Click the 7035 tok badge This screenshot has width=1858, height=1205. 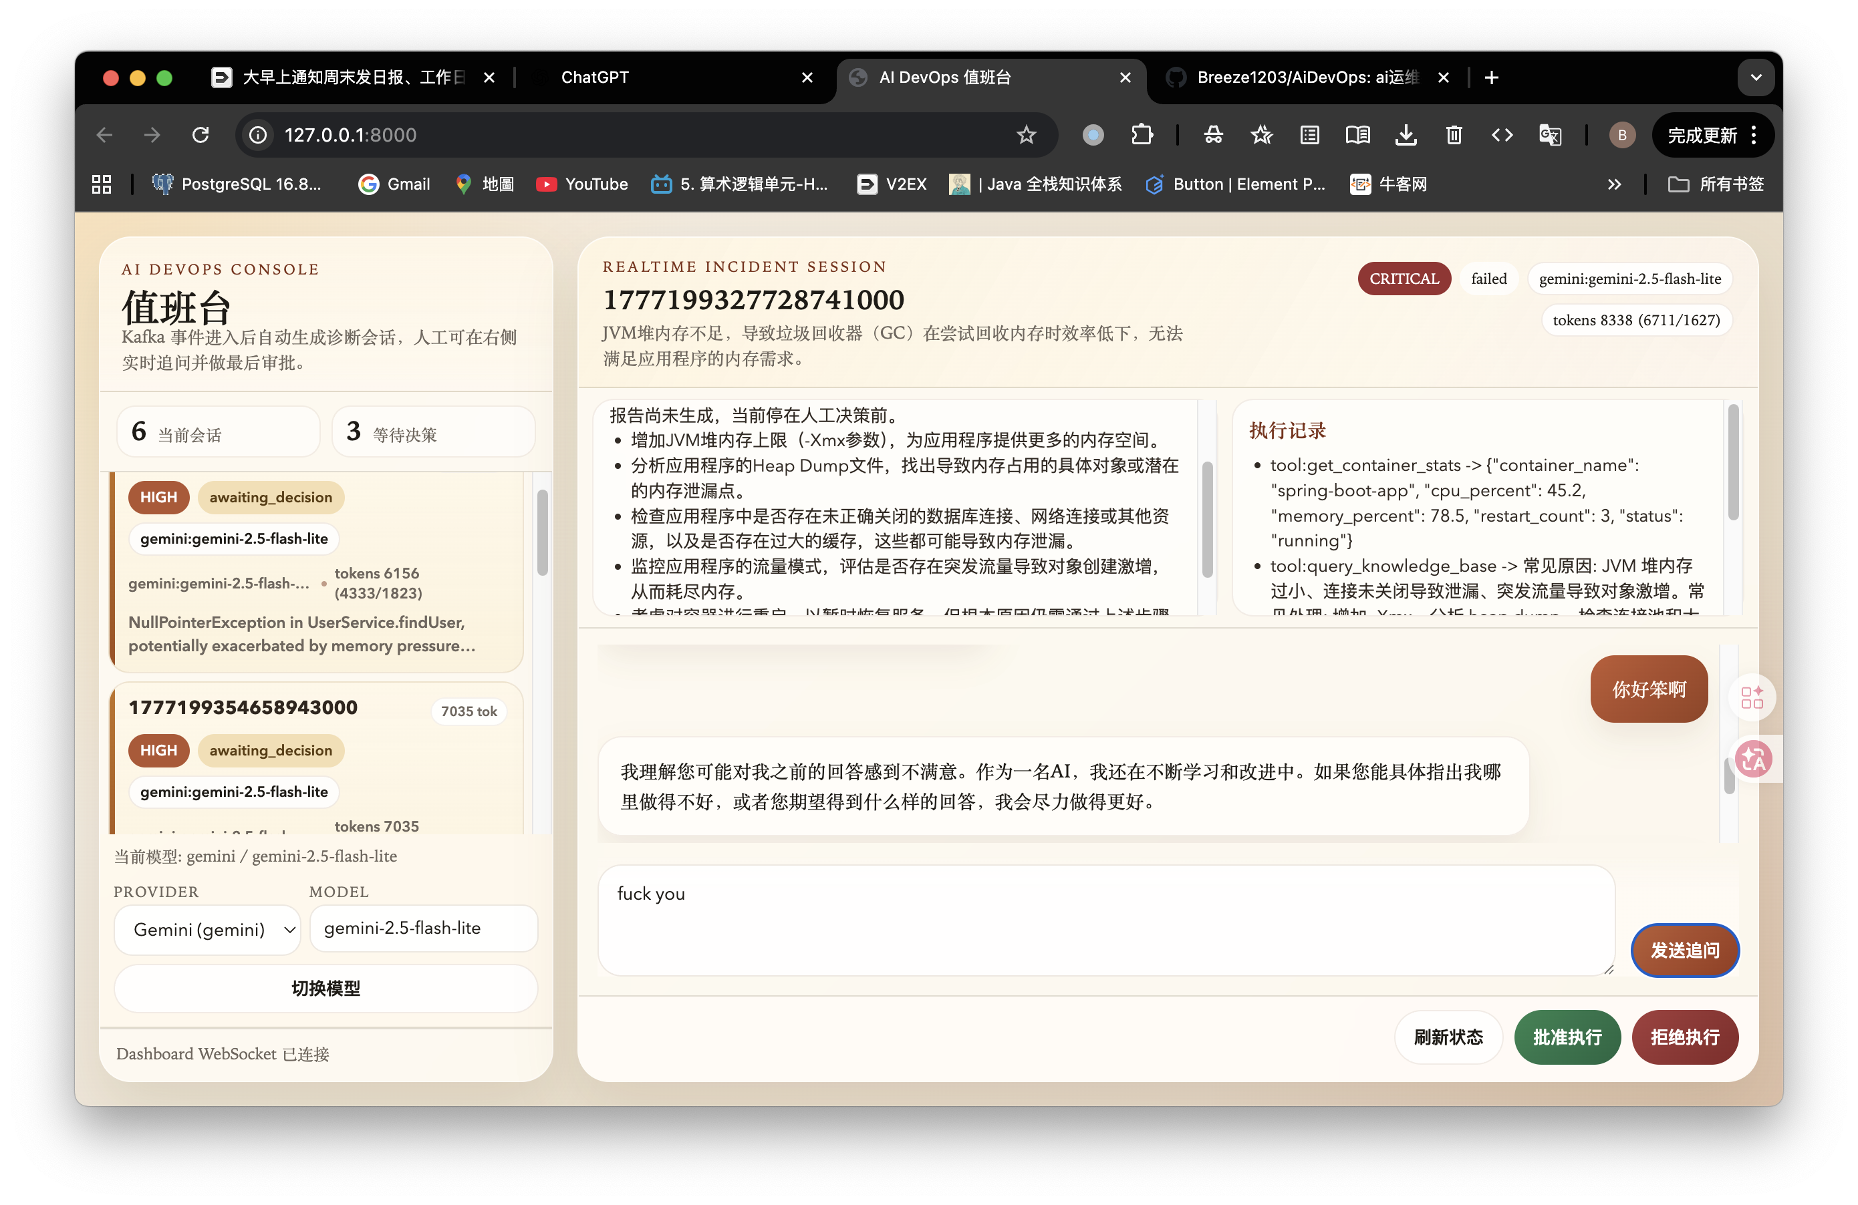[469, 711]
